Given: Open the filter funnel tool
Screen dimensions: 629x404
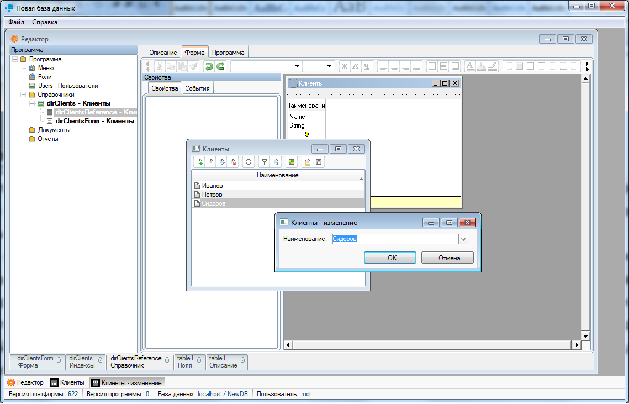Looking at the screenshot, I should (264, 162).
